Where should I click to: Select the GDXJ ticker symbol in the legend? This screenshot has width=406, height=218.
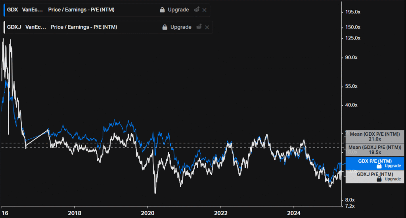pyautogui.click(x=14, y=27)
